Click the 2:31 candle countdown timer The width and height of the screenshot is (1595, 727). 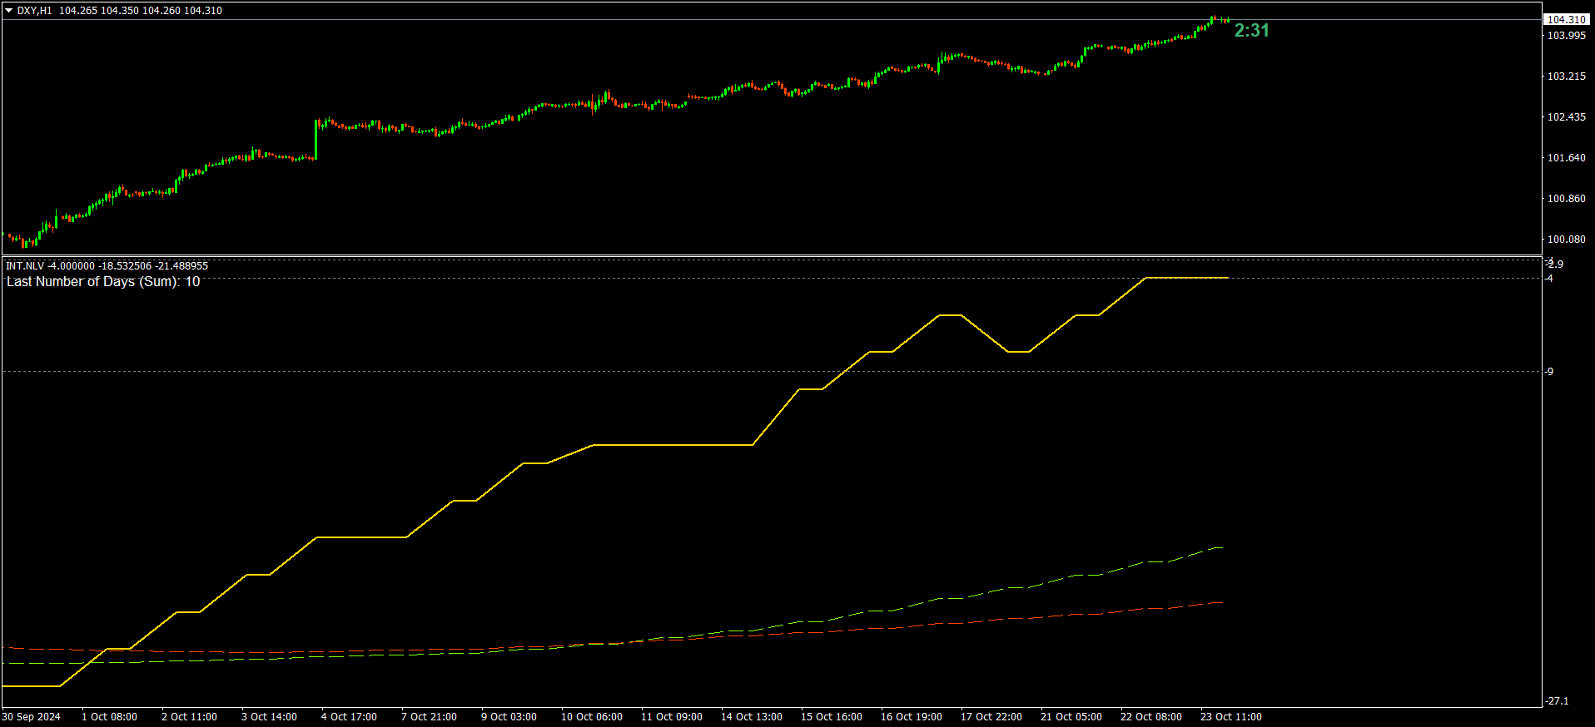(x=1251, y=31)
